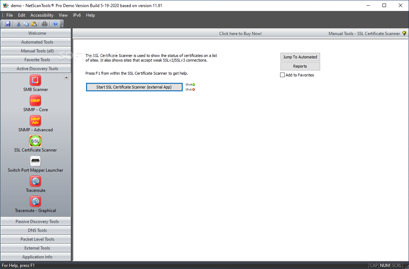Viewport: 409px width, 269px height.
Task: Expand the Favorite Tools group
Action: click(36, 60)
